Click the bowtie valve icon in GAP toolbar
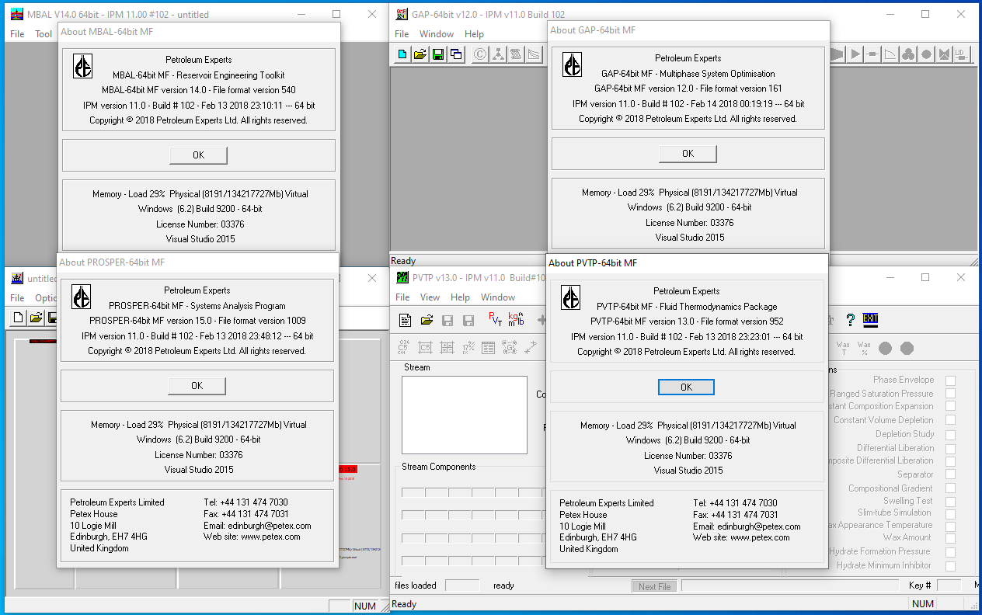This screenshot has height=615, width=982. click(944, 54)
